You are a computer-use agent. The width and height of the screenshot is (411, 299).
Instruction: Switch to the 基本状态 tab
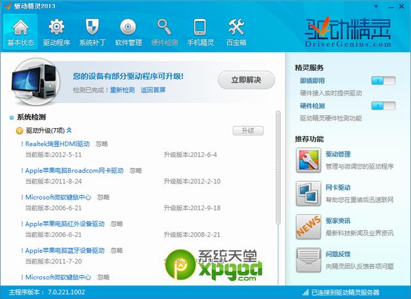tap(20, 31)
